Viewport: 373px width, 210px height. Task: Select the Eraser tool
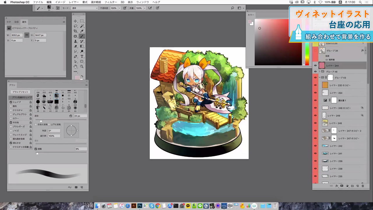[75, 46]
